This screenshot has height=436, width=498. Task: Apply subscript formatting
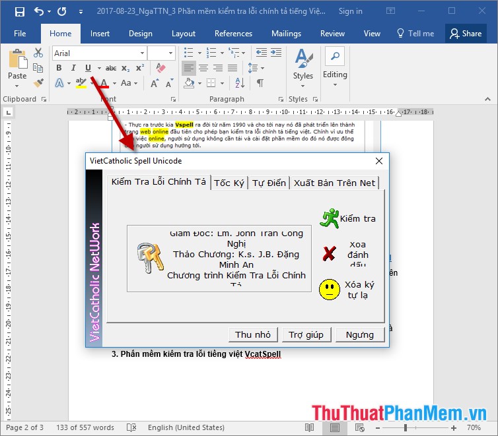[x=125, y=68]
